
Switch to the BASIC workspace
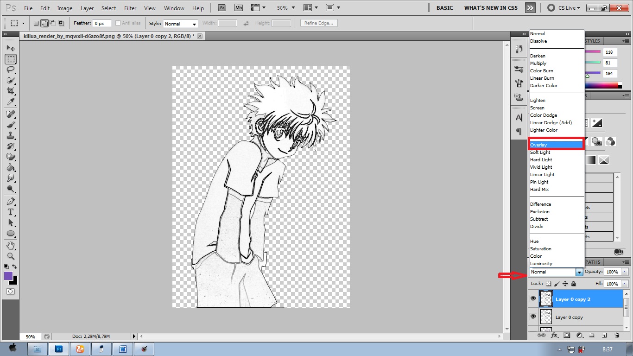[444, 8]
